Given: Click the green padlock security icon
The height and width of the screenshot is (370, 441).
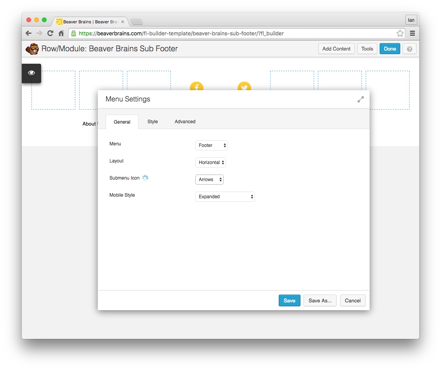Looking at the screenshot, I should [x=73, y=33].
